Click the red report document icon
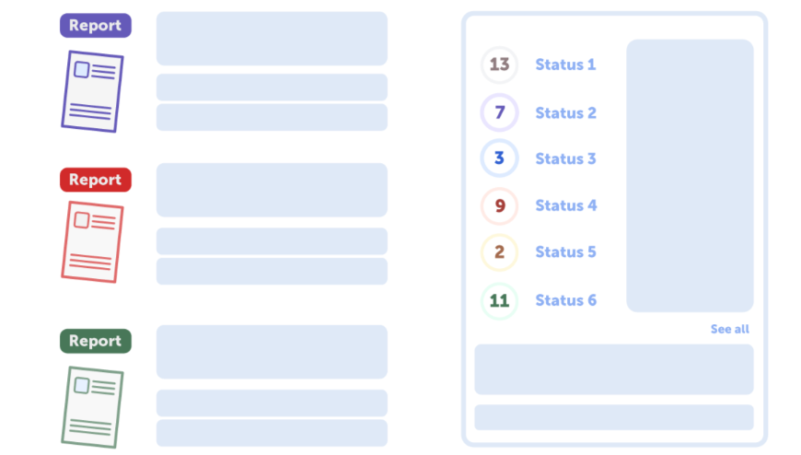801x455 pixels. pyautogui.click(x=92, y=241)
